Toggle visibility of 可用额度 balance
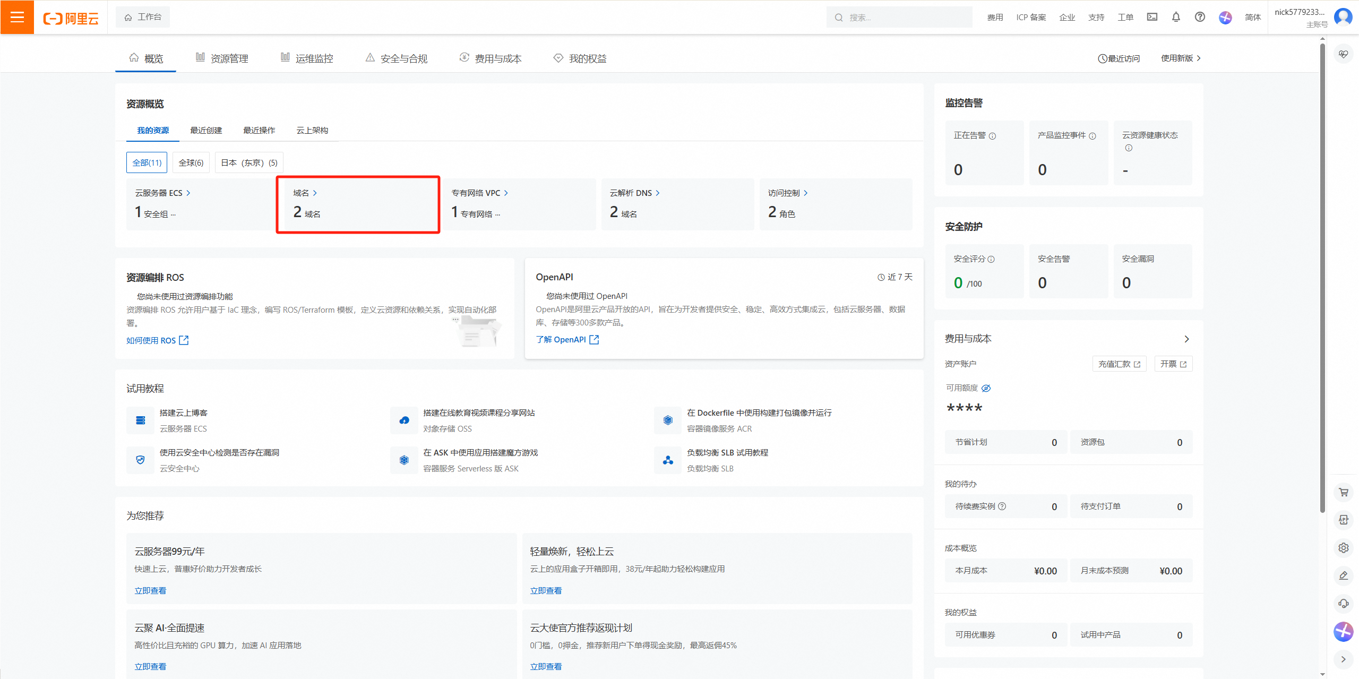This screenshot has height=679, width=1359. click(986, 388)
